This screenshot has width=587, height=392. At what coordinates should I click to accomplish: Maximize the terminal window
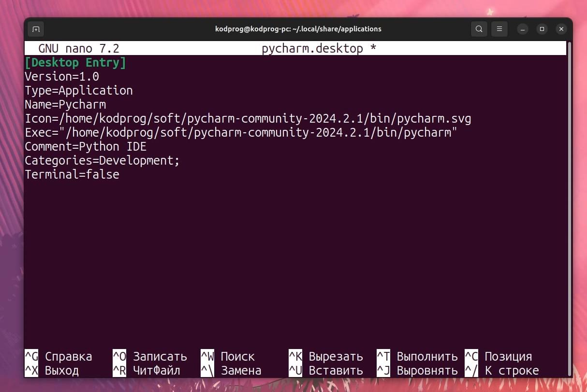tap(542, 29)
